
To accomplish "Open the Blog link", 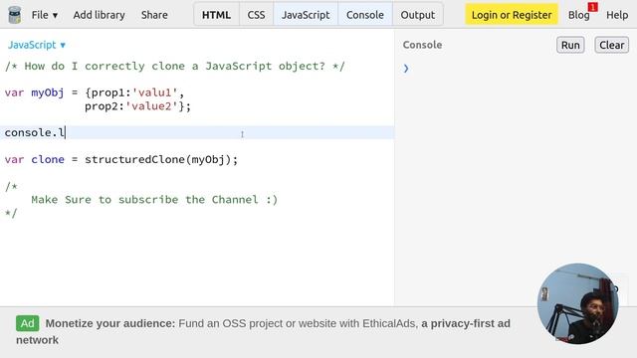I will tap(578, 16).
